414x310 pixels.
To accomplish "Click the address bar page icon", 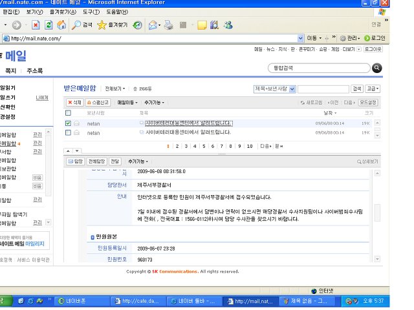I will click(6, 39).
